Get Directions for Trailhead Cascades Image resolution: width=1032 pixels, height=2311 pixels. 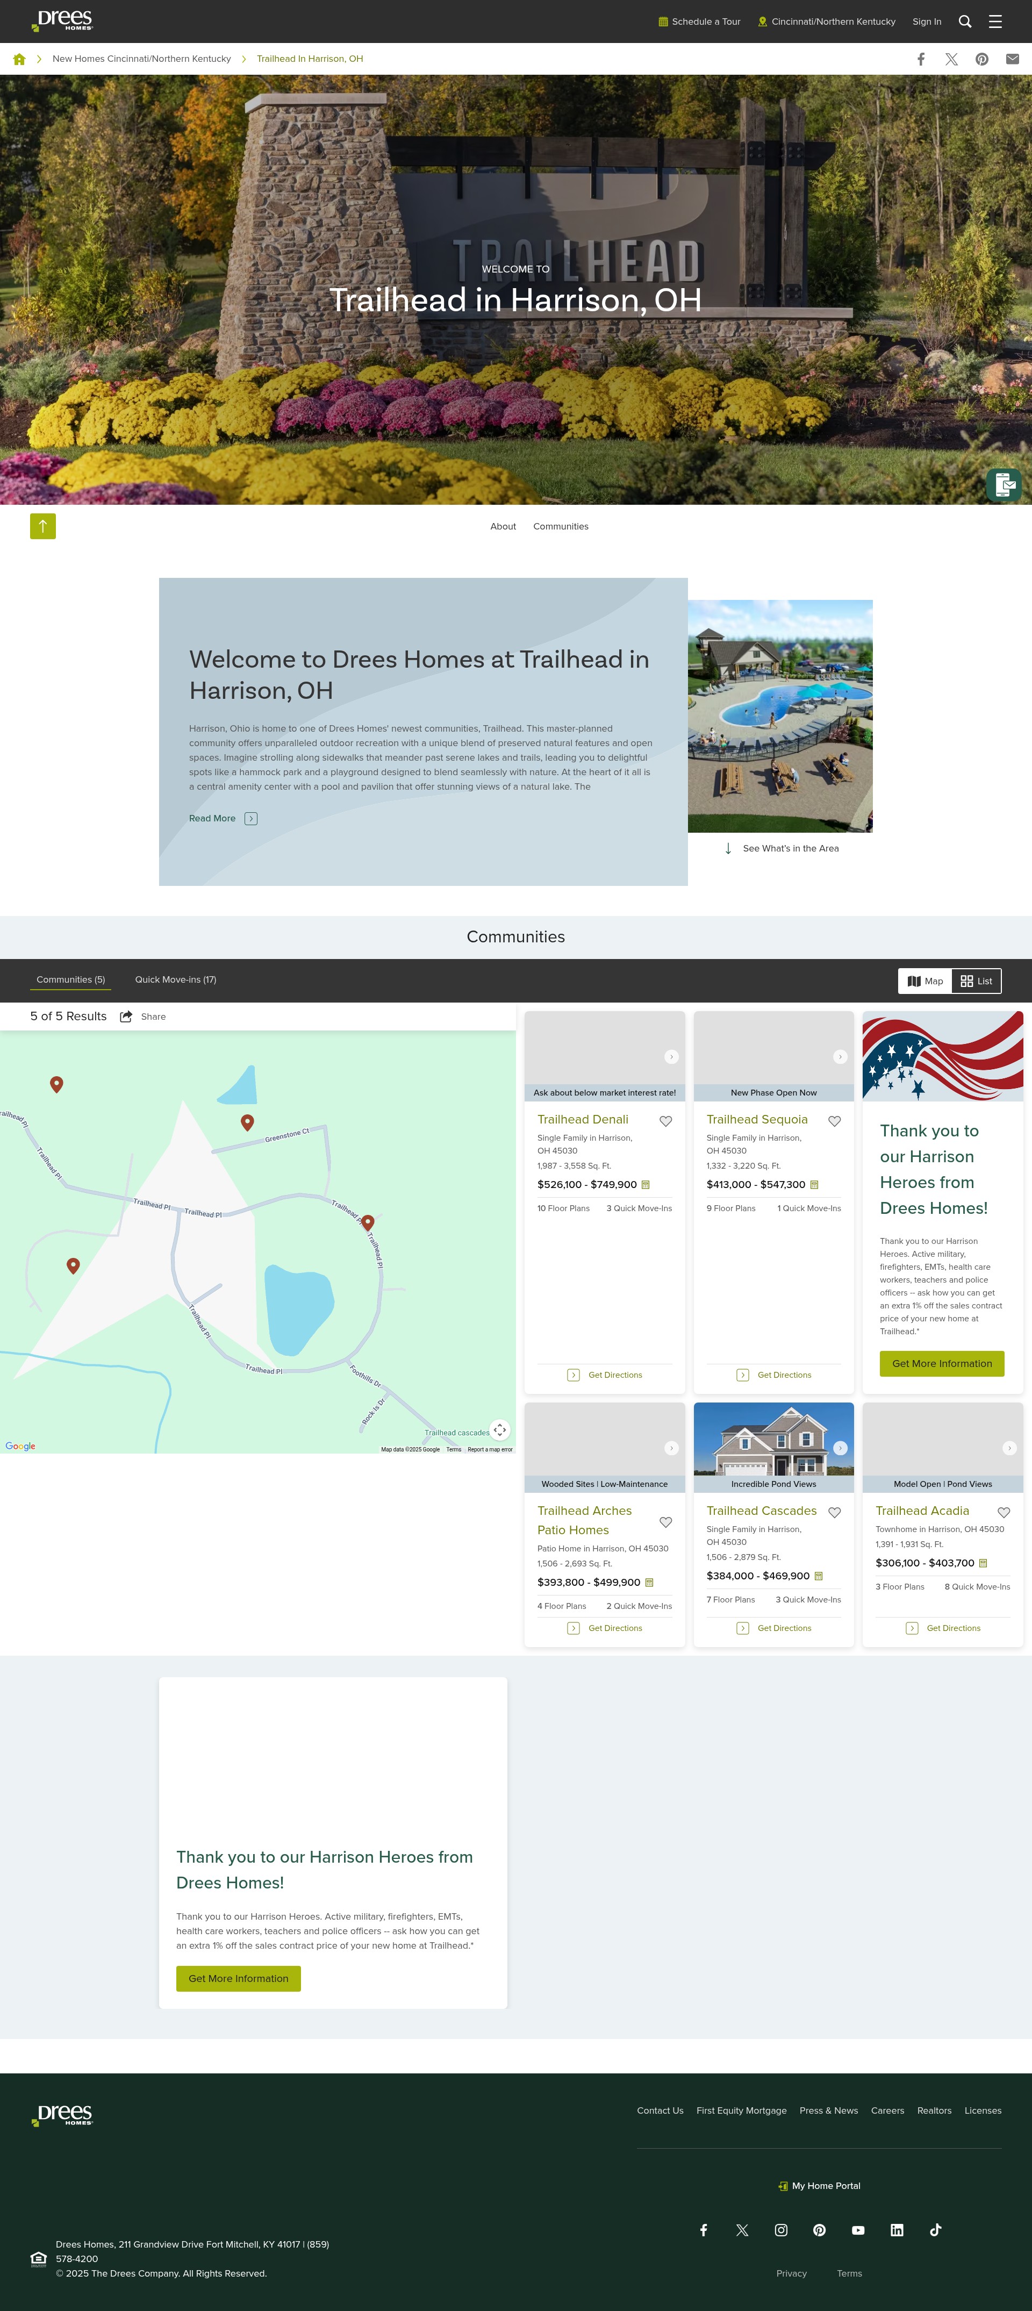tap(773, 1628)
